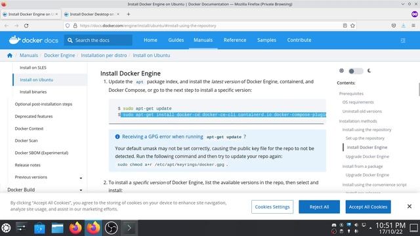Jump to Install from a package
The width and height of the screenshot is (420, 236).
[362, 167]
